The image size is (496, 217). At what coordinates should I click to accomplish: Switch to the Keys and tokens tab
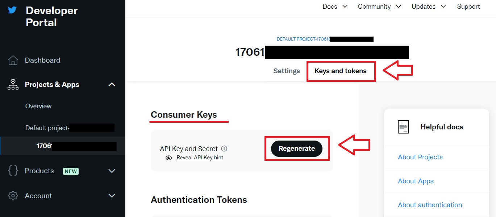pyautogui.click(x=341, y=71)
